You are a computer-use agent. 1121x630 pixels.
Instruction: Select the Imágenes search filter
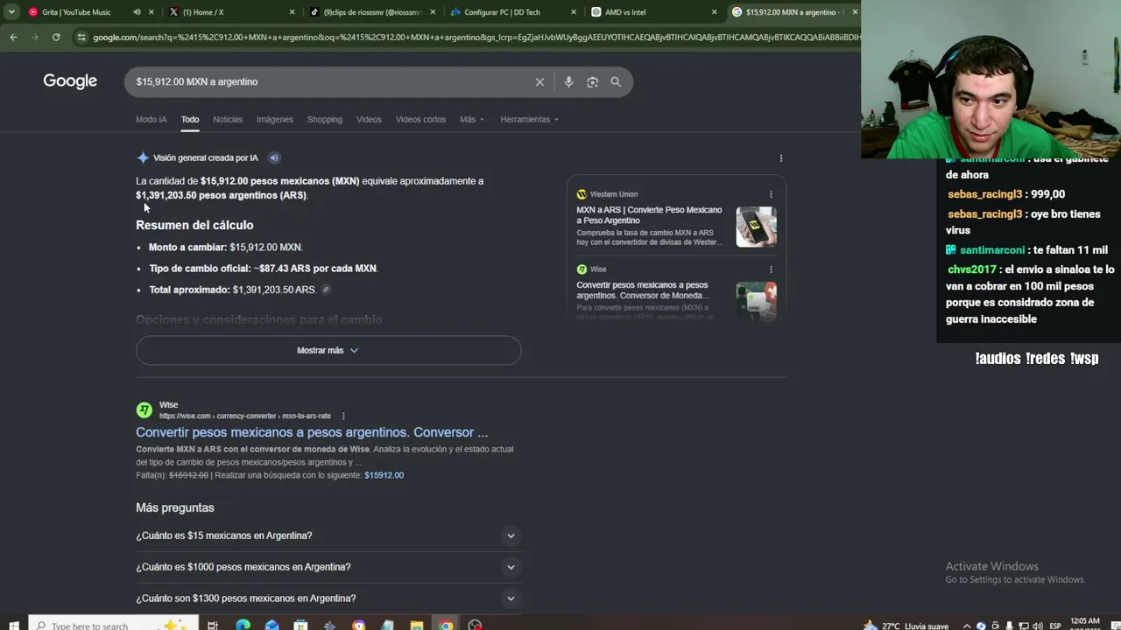click(x=275, y=119)
